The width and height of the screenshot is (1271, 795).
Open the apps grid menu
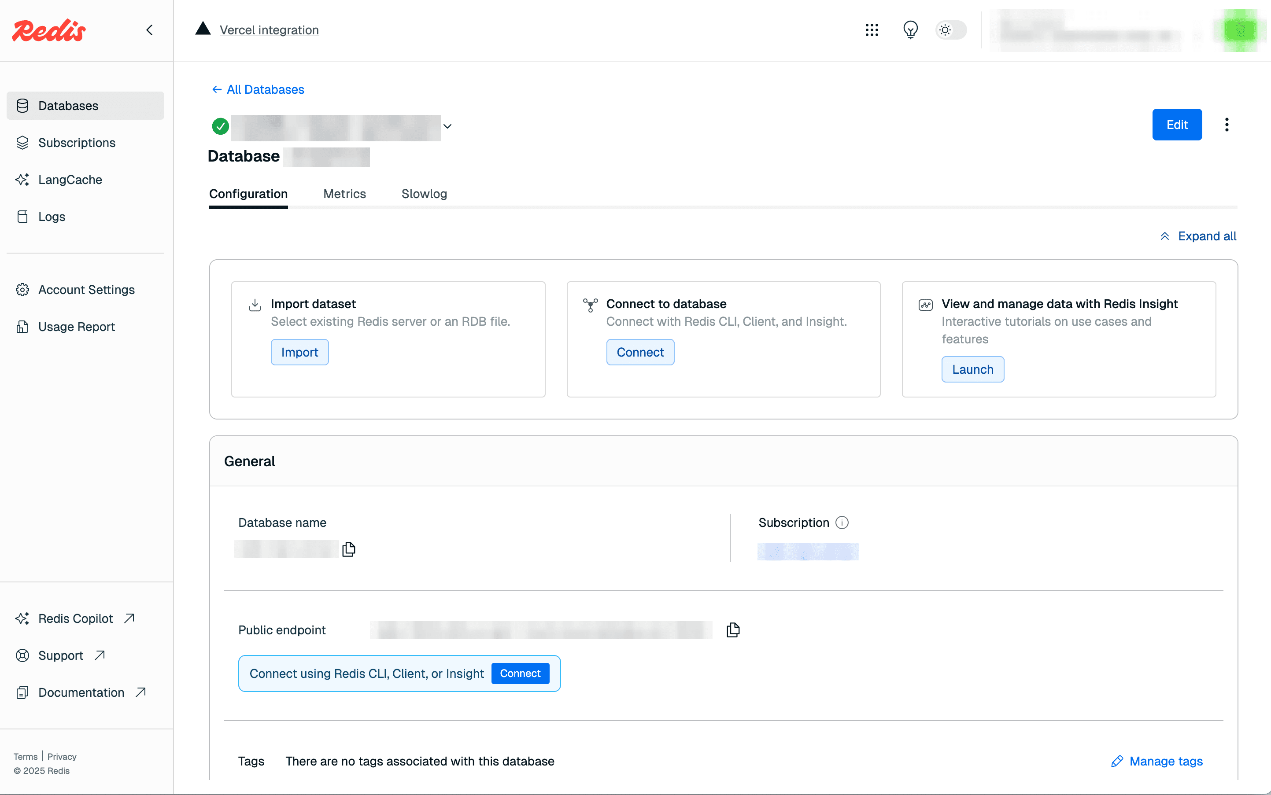(x=872, y=30)
